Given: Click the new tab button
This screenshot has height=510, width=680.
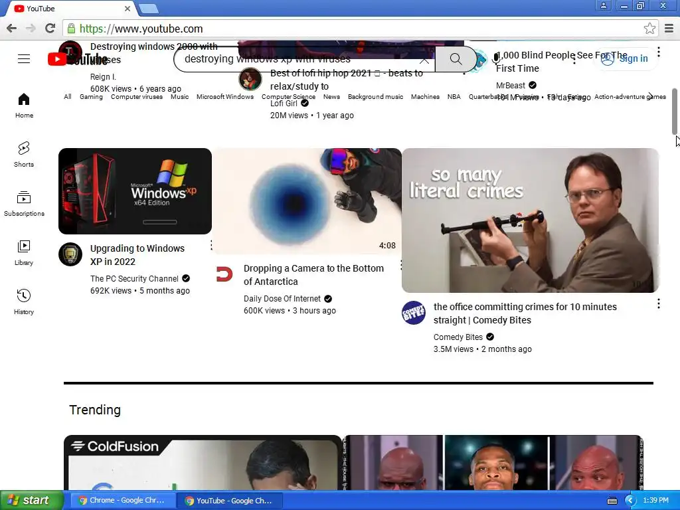Looking at the screenshot, I should (x=149, y=8).
